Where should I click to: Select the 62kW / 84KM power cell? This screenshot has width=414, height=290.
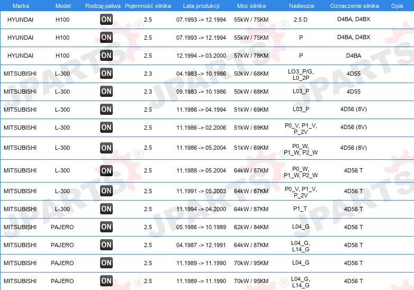point(251,227)
